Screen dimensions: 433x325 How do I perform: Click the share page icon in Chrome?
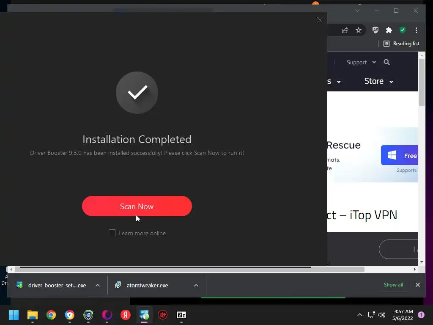coord(345,30)
